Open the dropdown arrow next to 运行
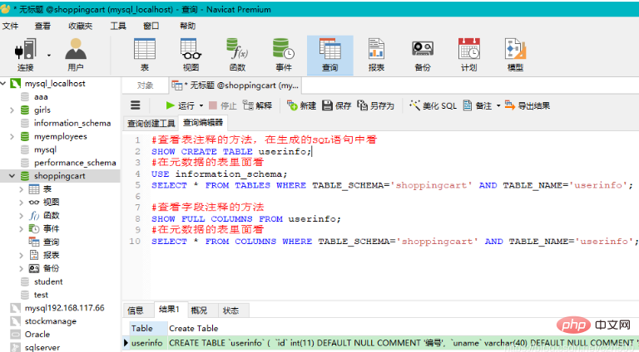 tap(201, 105)
